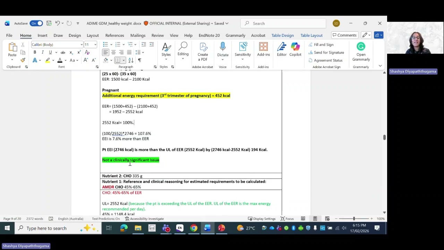Viewport: 444px width, 250px height.
Task: Click the Save icon in quick access toolbar
Action: (49, 23)
